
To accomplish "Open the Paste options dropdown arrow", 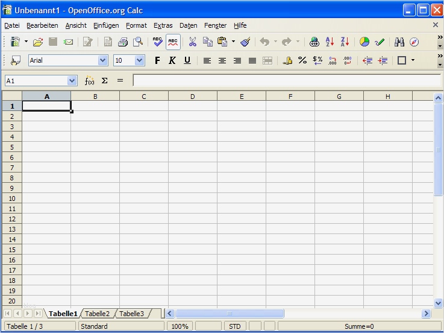I will tap(233, 42).
